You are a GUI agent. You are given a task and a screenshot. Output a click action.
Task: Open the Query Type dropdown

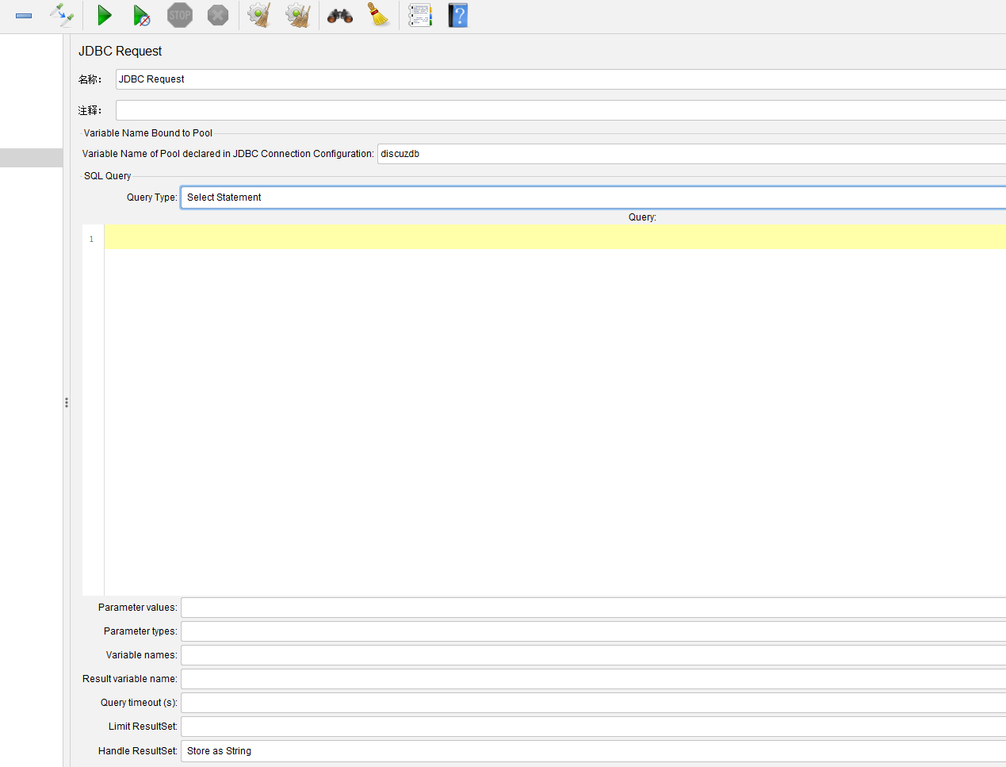pos(593,198)
